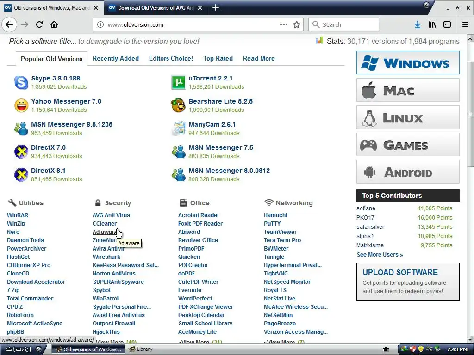Open a new tab with plus button
The image size is (474, 355).
[x=216, y=7]
